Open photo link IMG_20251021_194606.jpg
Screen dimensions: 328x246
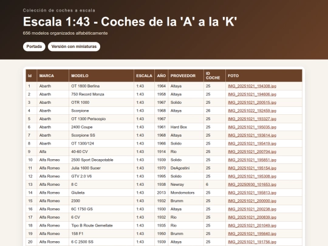pyautogui.click(x=252, y=94)
